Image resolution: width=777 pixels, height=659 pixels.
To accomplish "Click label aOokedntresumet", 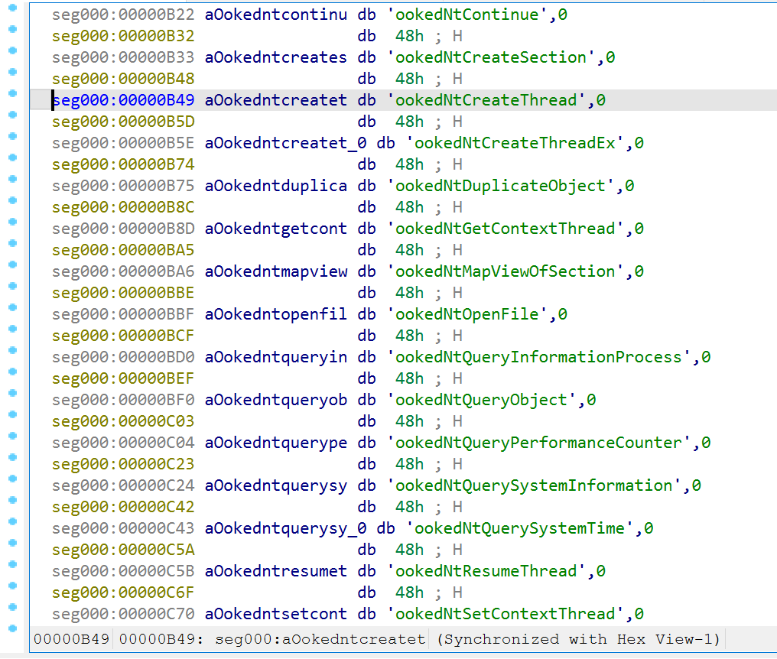I will (275, 571).
